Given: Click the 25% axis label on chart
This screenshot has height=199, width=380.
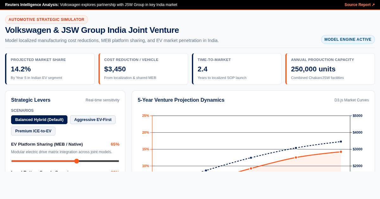Looking at the screenshot, I should click(x=146, y=116).
